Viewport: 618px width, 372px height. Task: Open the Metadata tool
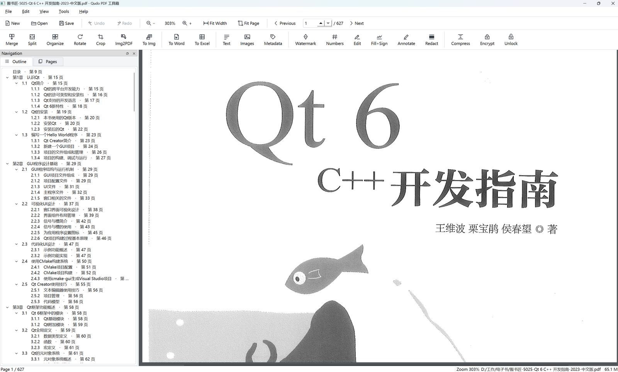273,39
